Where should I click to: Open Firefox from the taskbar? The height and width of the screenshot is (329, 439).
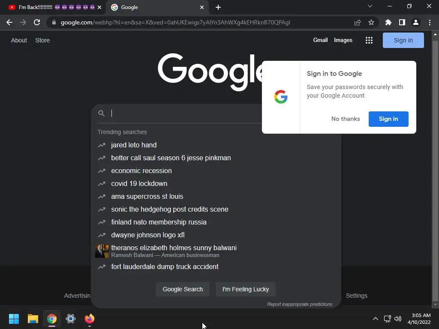click(90, 319)
